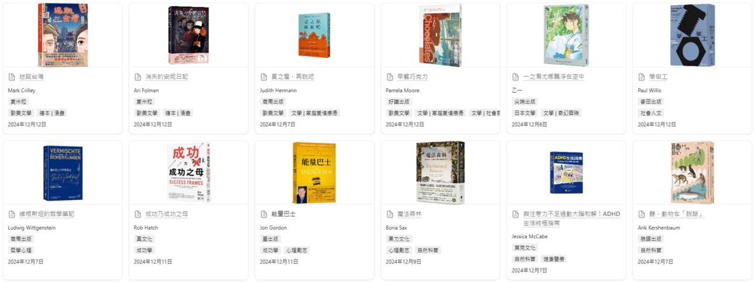Screen dimensions: 755x282
Task: Click the document icon next to 魔法森林
Action: [x=390, y=214]
